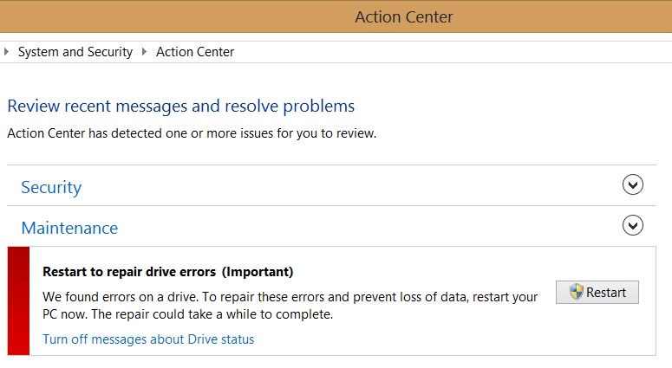Open dropdown arrow before System and Security

point(8,52)
